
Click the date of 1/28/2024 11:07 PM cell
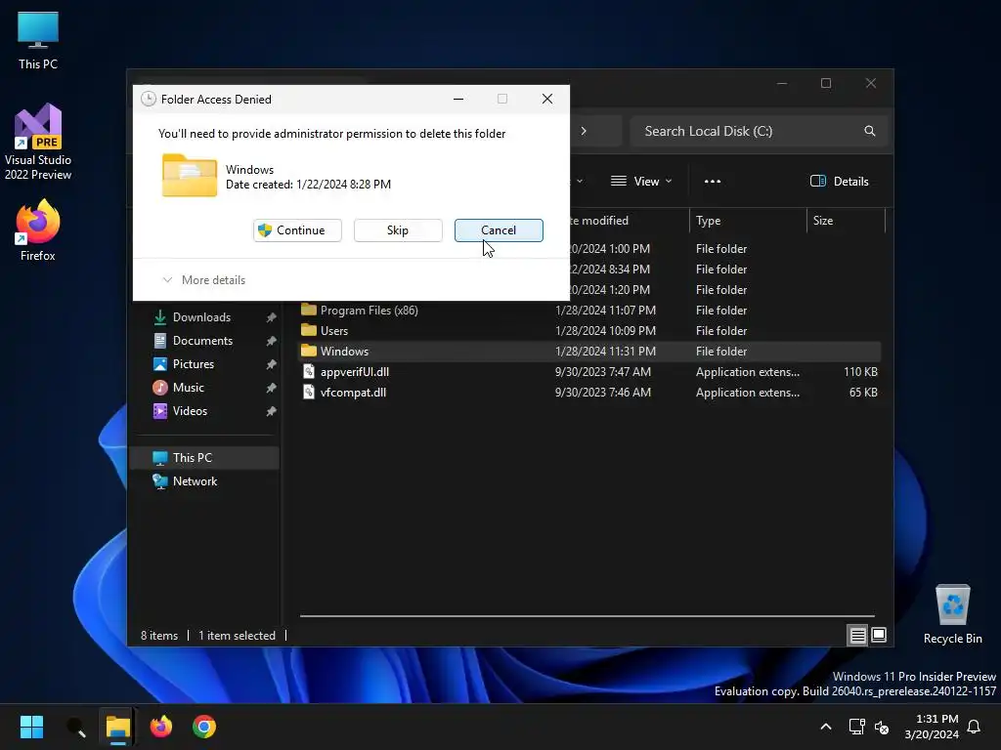pos(605,310)
